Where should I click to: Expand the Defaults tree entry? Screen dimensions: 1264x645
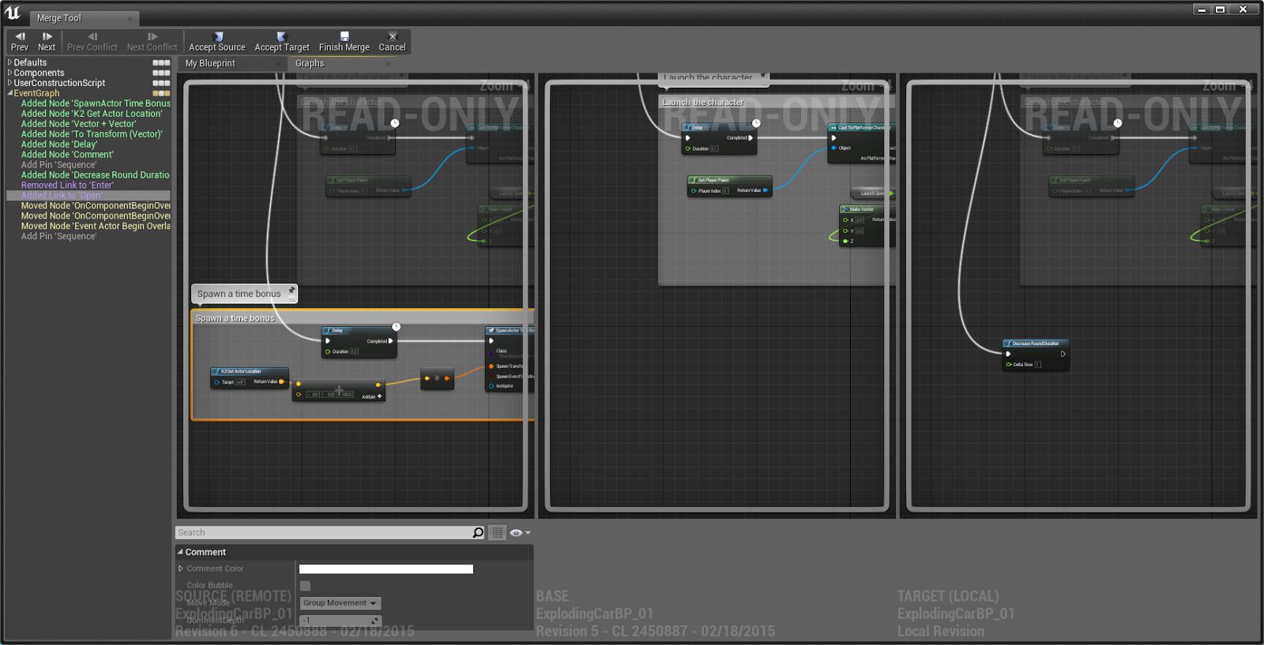[9, 62]
